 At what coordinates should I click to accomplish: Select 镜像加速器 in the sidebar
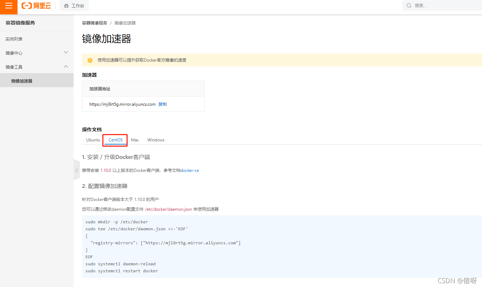click(x=37, y=81)
